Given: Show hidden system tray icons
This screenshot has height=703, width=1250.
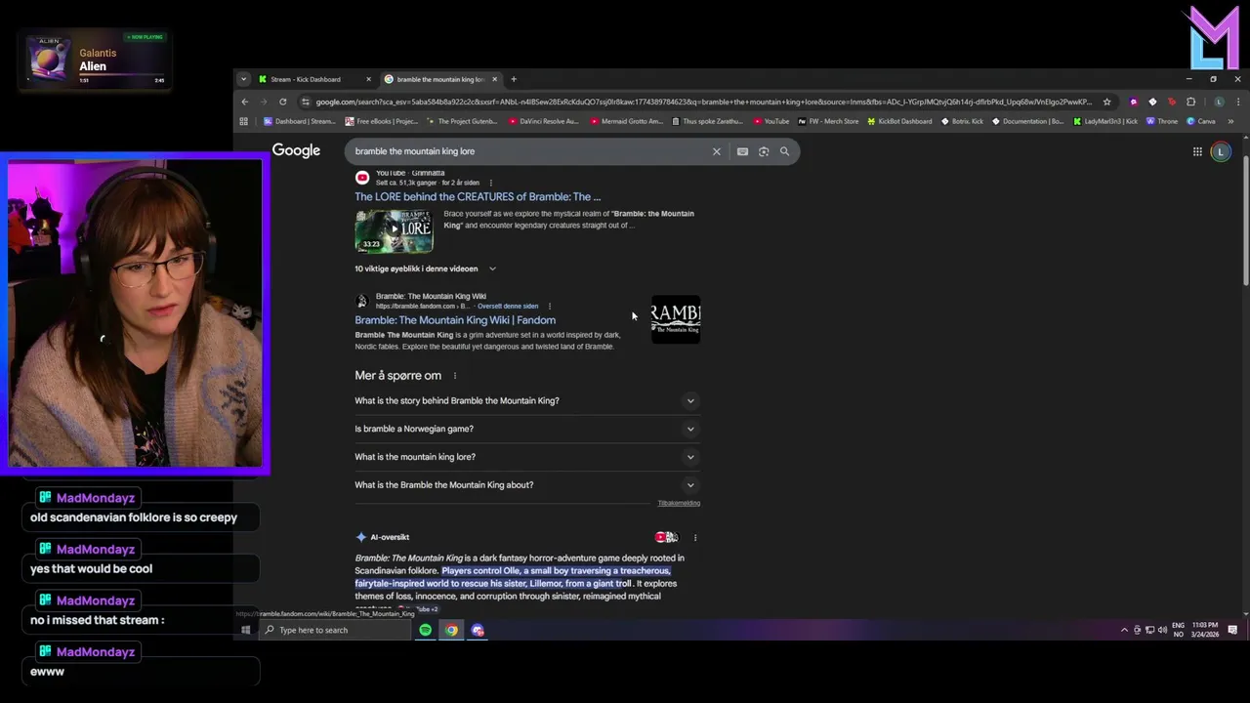Looking at the screenshot, I should pyautogui.click(x=1124, y=630).
